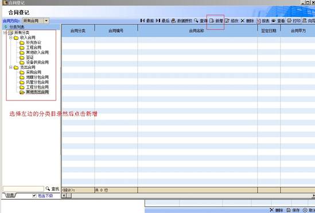The image size is (315, 213).
Task: Click 修改 edit toolbar button
Action: pyautogui.click(x=231, y=21)
